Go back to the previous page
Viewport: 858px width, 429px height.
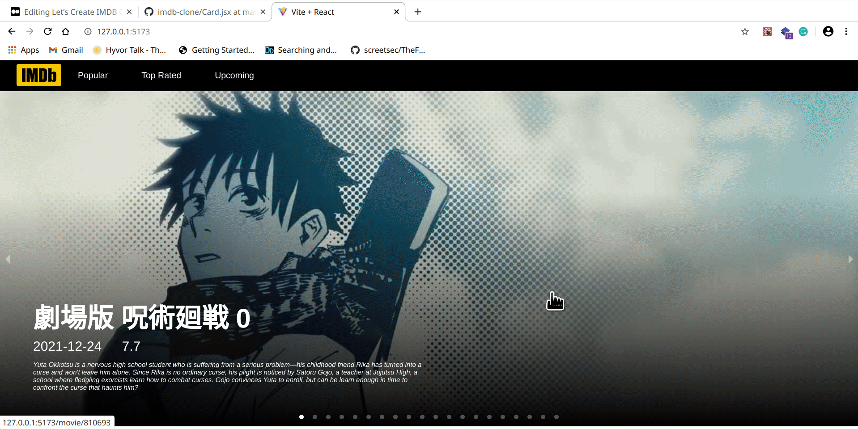(x=12, y=31)
